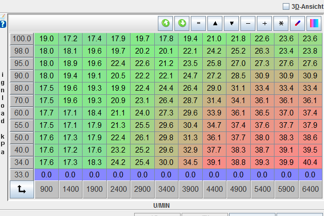Screen dimensions: 324x216
Task: Click the equals sign set-value button
Action: (199, 23)
